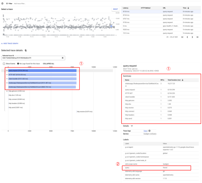This screenshot has height=183, width=202.
Task: Click the help icon next to View link
Action: tap(150, 131)
